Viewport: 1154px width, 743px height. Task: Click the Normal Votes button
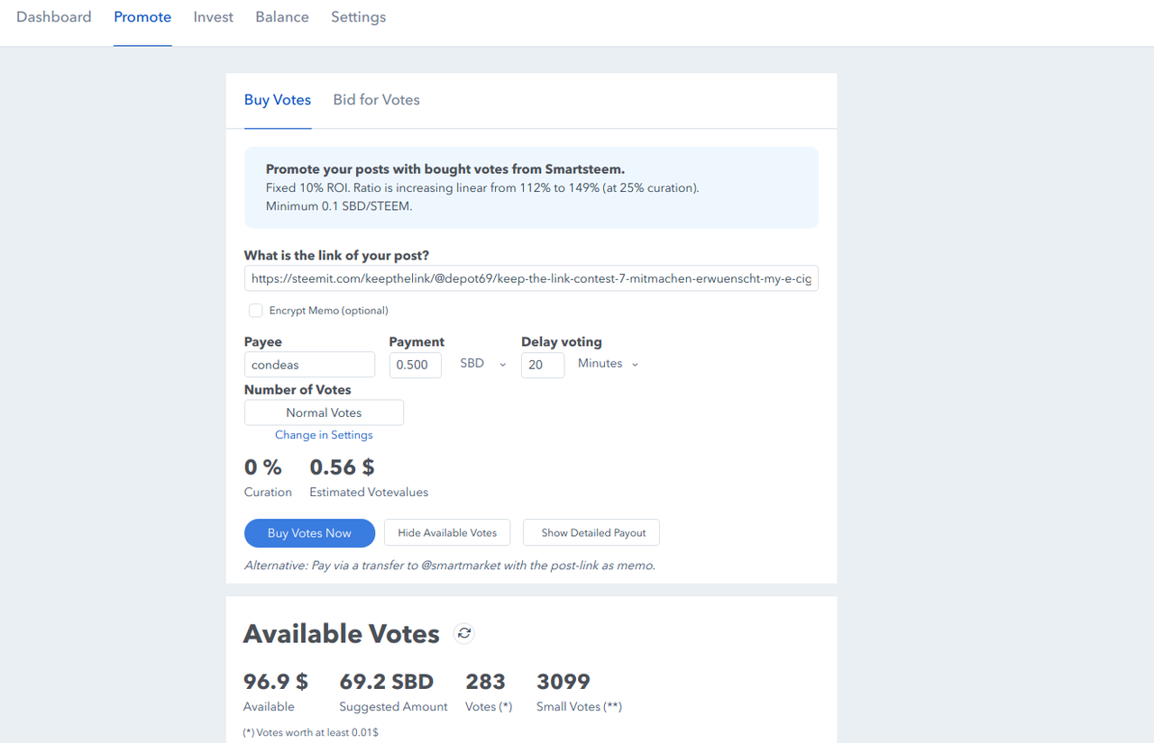click(324, 412)
